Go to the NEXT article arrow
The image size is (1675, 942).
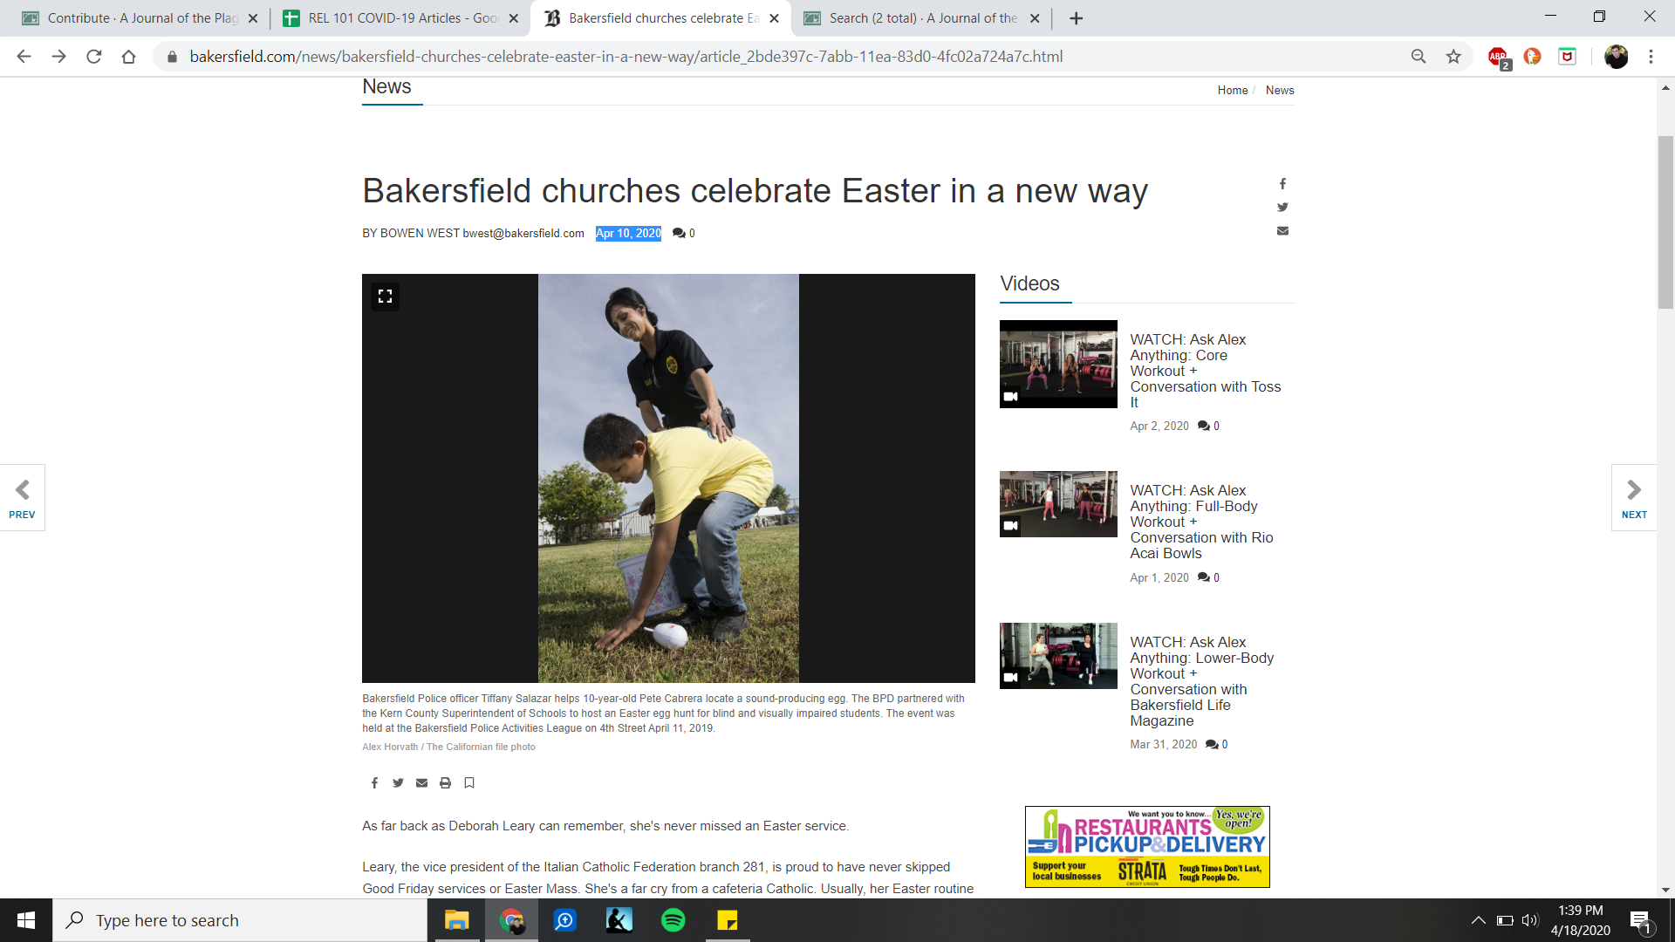[1633, 498]
